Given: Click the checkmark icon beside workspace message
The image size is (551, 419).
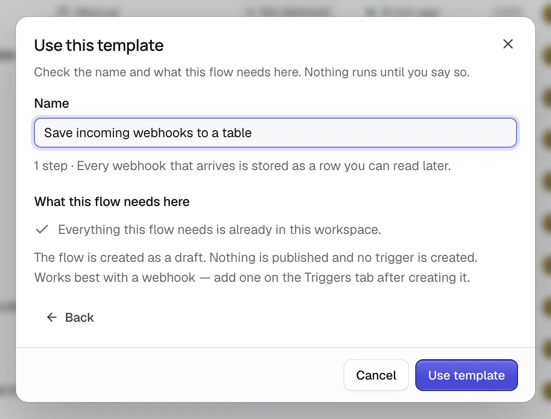Looking at the screenshot, I should click(42, 229).
